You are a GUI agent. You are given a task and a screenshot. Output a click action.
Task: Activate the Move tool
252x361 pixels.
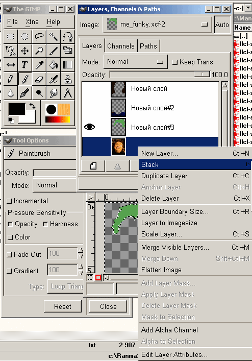coord(24,51)
